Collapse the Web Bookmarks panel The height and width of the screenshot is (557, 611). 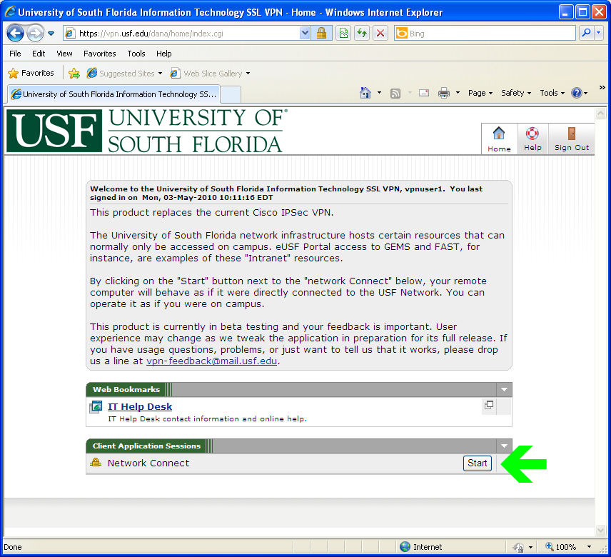[504, 389]
